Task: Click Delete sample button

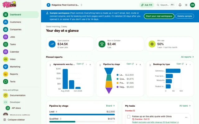Action: click(185, 16)
